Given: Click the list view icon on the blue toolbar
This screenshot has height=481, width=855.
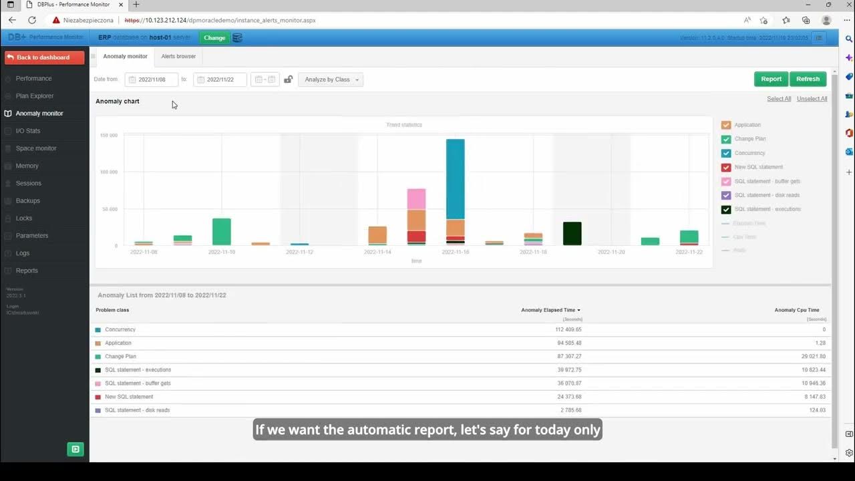Looking at the screenshot, I should 819,37.
